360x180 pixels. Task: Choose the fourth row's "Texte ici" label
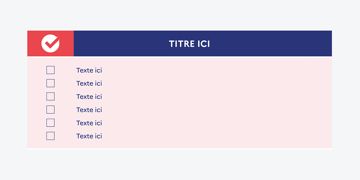pos(89,110)
